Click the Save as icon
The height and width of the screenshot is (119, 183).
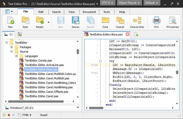pos(75,21)
